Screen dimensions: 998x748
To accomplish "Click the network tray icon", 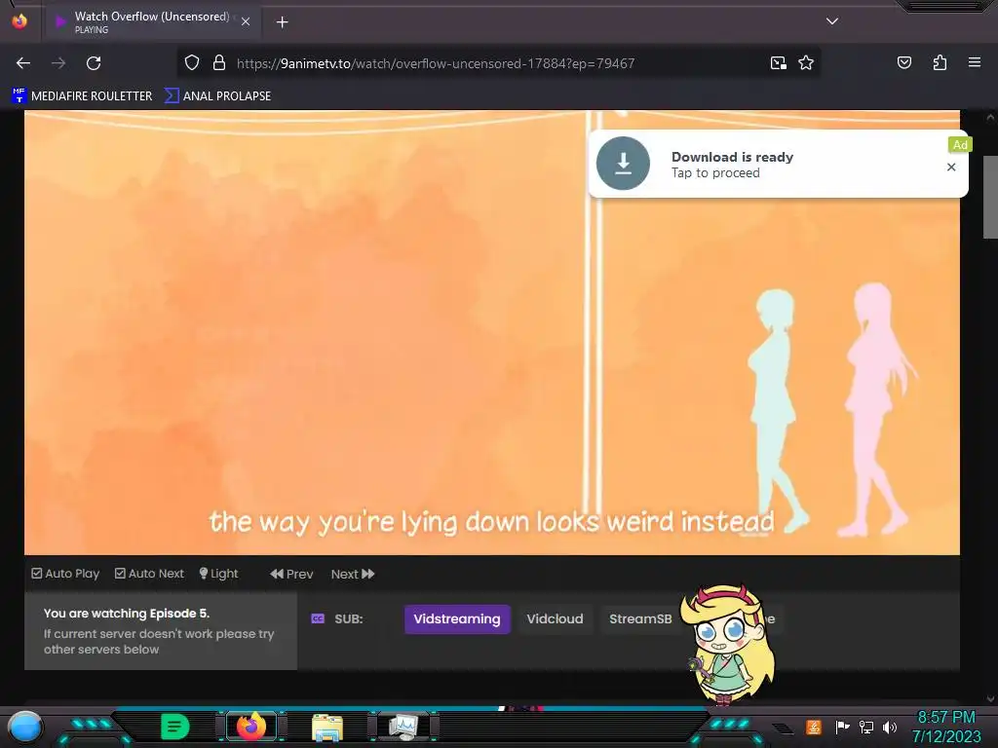I will [866, 727].
